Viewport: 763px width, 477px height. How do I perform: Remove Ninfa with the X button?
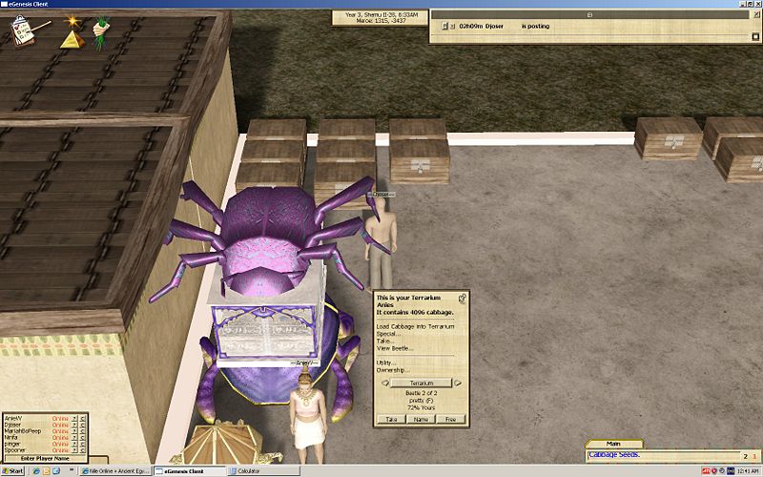pos(82,438)
